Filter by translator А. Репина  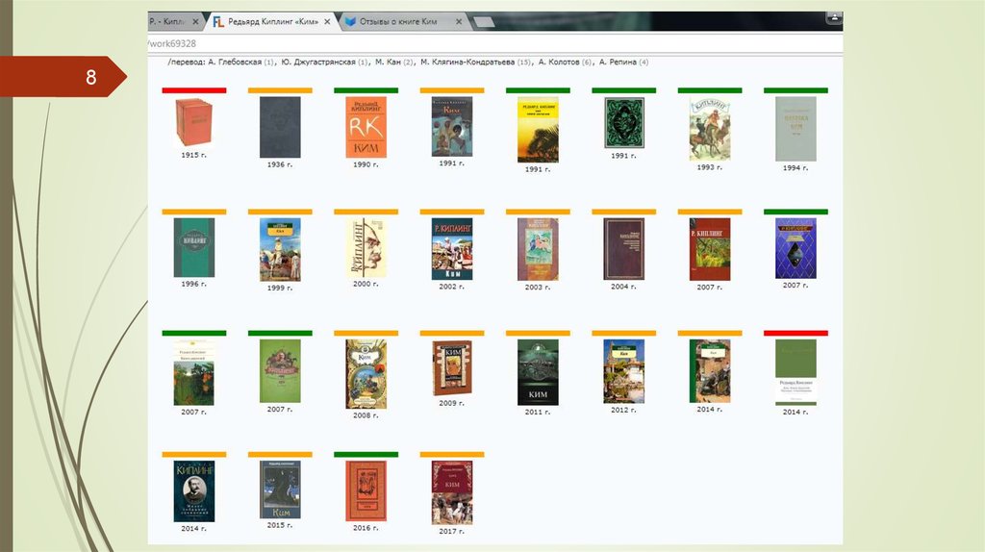[x=618, y=63]
